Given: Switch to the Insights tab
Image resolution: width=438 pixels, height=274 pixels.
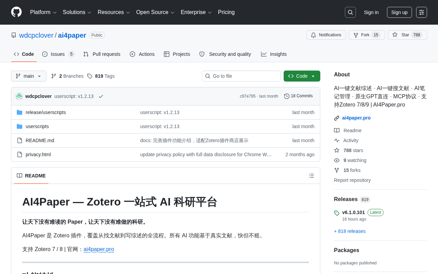Looking at the screenshot, I should pyautogui.click(x=274, y=54).
